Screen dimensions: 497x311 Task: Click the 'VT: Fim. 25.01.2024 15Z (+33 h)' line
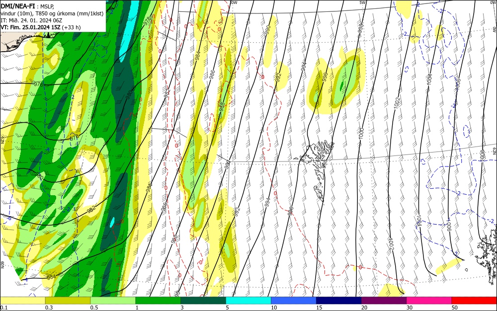[41, 27]
